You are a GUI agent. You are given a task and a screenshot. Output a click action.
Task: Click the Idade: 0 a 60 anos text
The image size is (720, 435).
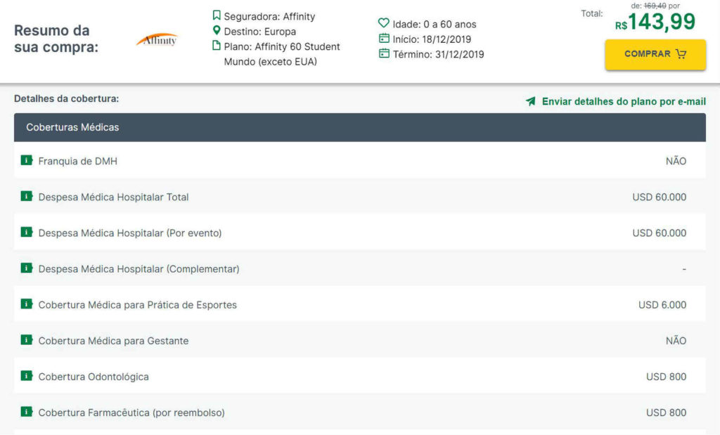click(435, 25)
